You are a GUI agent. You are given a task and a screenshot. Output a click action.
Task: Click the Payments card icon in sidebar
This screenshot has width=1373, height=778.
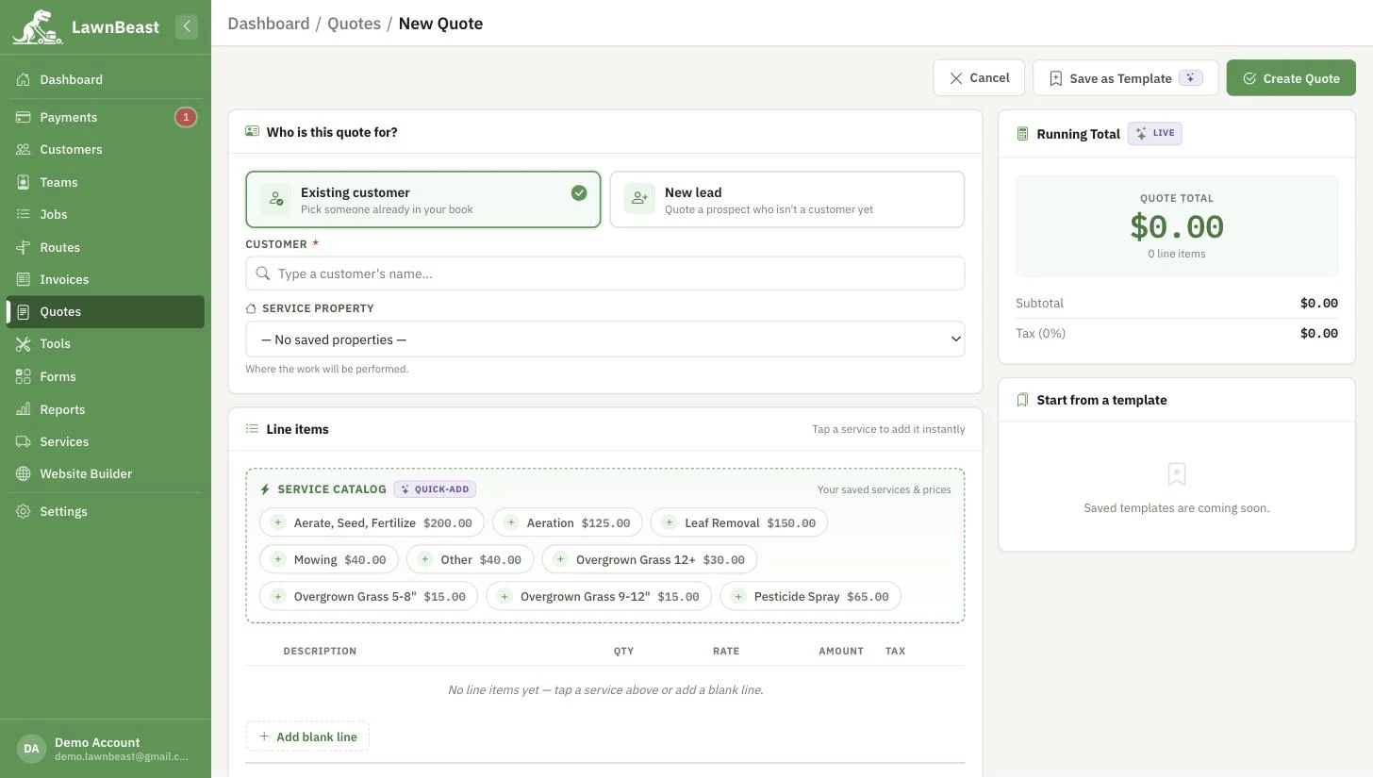[24, 117]
